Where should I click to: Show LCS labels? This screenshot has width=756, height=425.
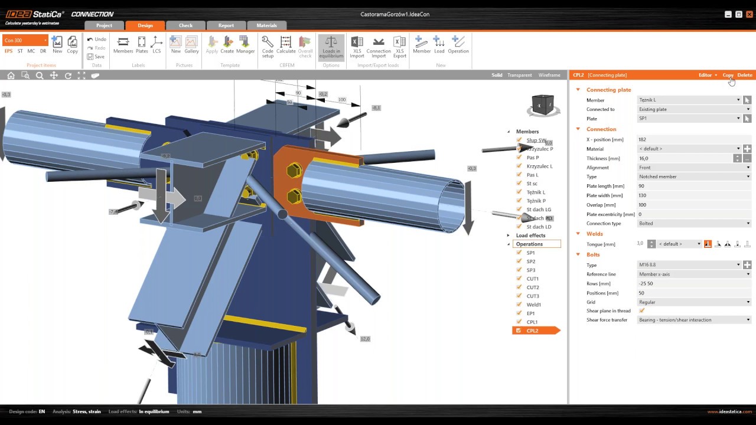coord(157,45)
